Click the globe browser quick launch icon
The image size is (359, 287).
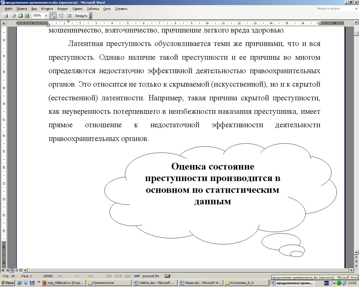coord(26,283)
